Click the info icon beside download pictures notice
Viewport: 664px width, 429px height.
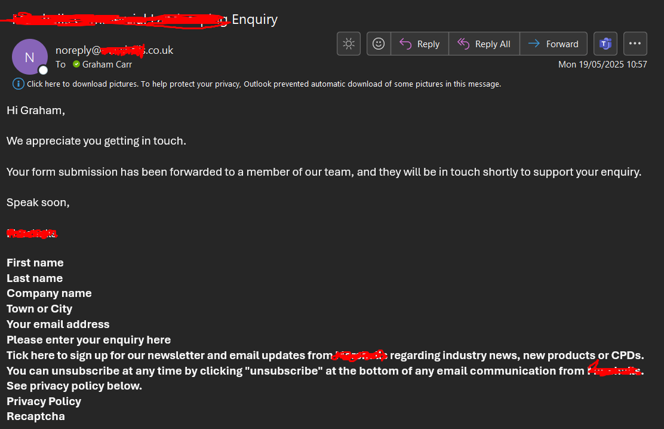click(18, 84)
